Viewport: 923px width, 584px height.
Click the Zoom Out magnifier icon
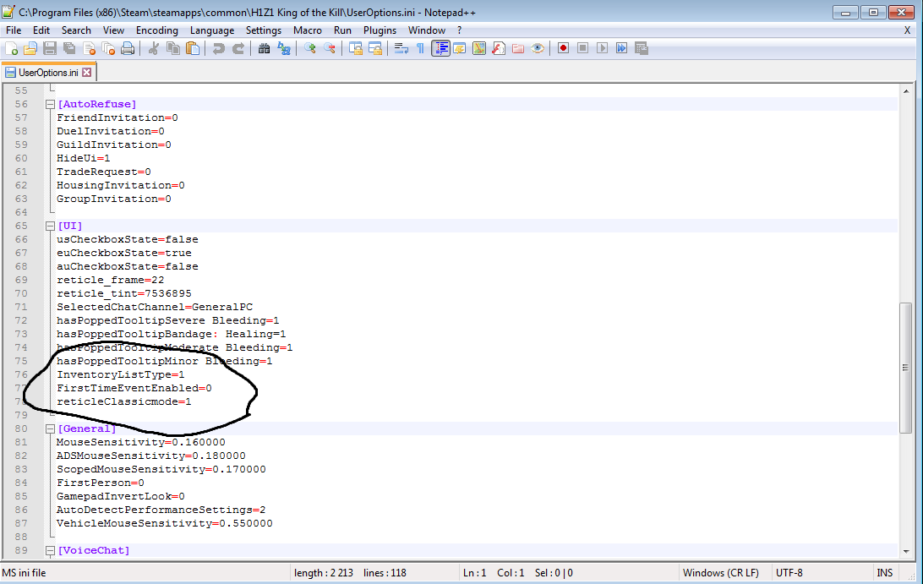pyautogui.click(x=329, y=48)
